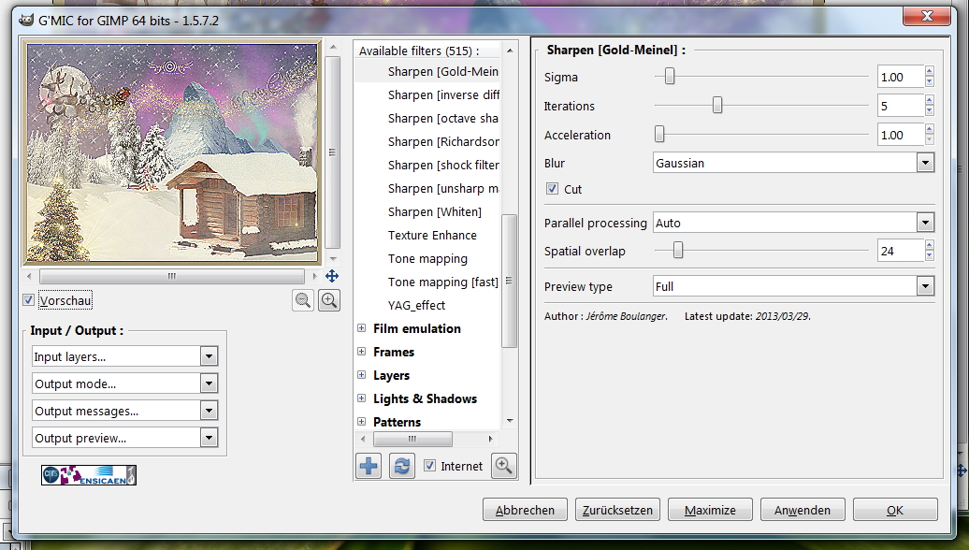Click the preview image thumbnail

[172, 152]
